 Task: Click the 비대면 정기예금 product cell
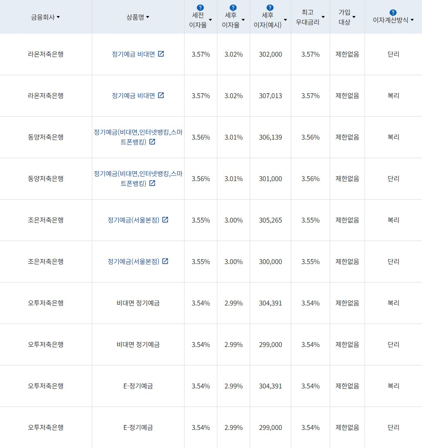tap(138, 303)
